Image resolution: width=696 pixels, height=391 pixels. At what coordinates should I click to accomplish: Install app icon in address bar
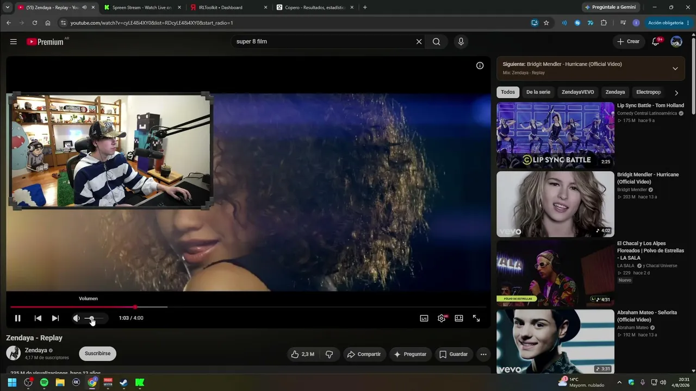tap(535, 23)
